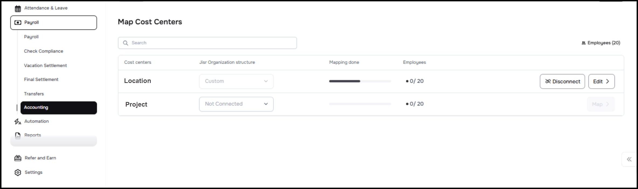638x189 pixels.
Task: Click the search magnifier icon
Action: tap(126, 43)
